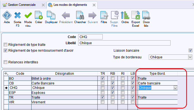194x110 pixels.
Task: Toggle the Liaison bancaire checkbox
Action: 190,50
